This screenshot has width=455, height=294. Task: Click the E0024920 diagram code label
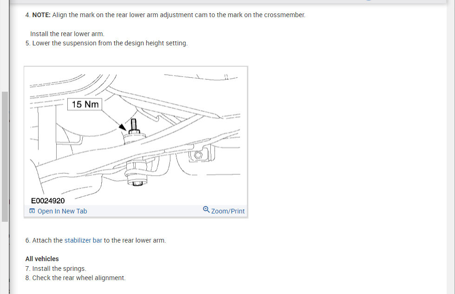(48, 201)
